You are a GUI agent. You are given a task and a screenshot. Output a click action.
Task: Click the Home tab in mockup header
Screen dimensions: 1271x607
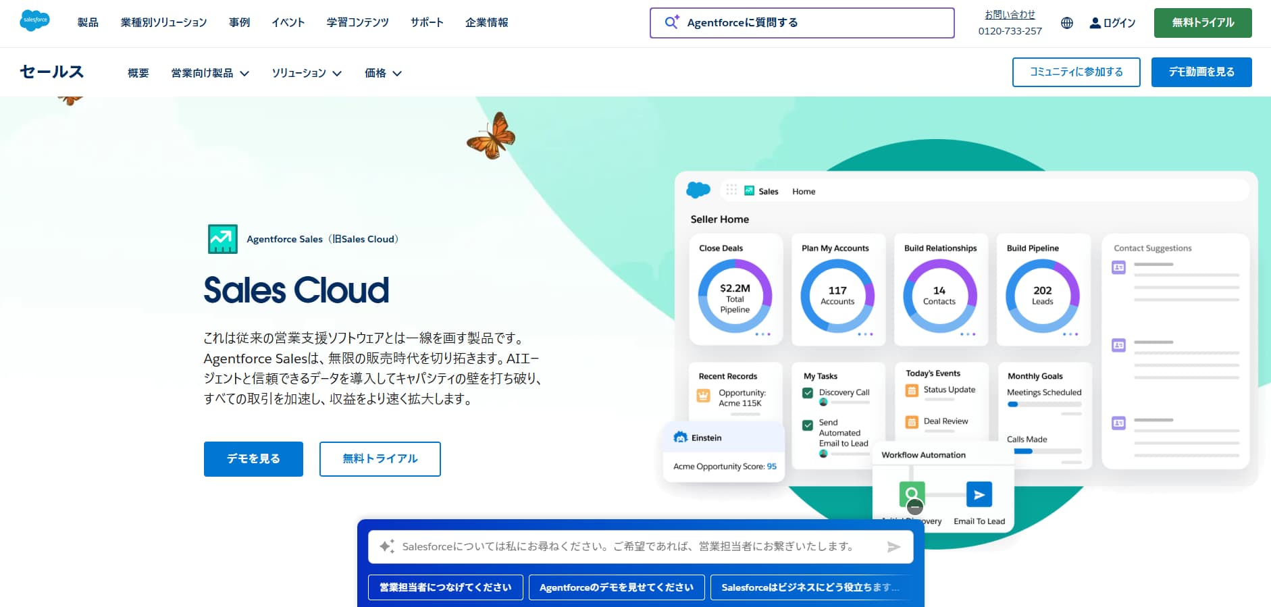[804, 192]
